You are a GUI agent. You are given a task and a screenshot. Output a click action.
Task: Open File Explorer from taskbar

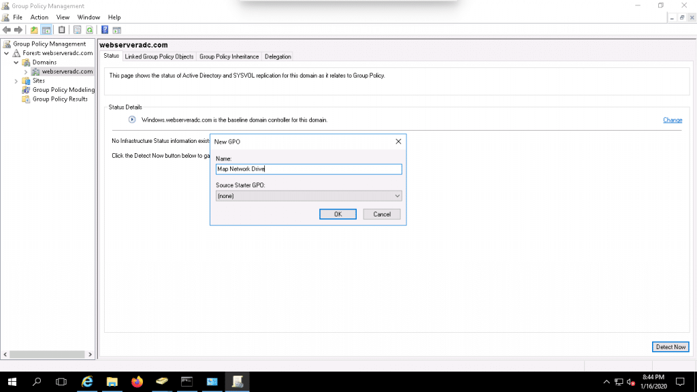pyautogui.click(x=112, y=382)
